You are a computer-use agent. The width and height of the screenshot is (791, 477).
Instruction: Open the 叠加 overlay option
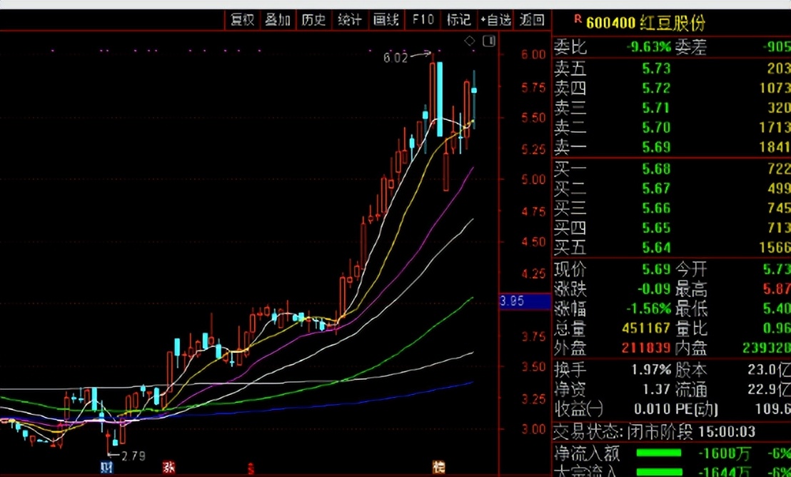(278, 20)
